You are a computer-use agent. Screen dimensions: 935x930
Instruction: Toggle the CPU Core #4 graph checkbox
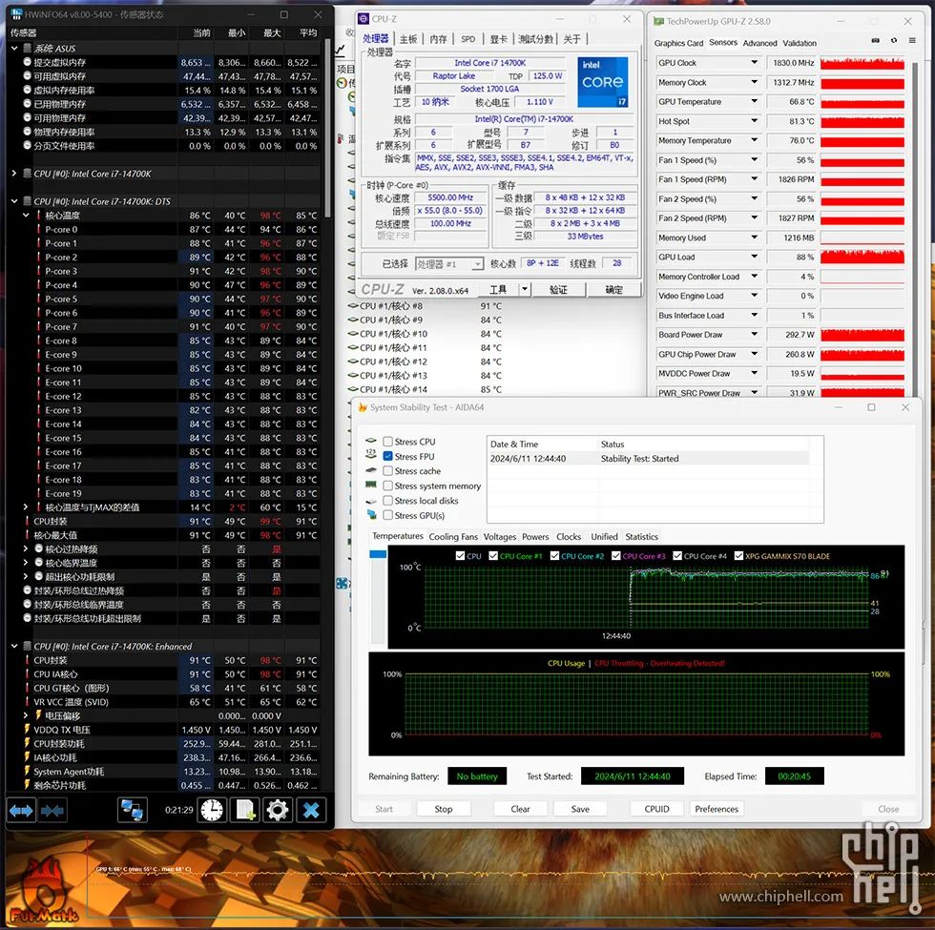pyautogui.click(x=677, y=555)
